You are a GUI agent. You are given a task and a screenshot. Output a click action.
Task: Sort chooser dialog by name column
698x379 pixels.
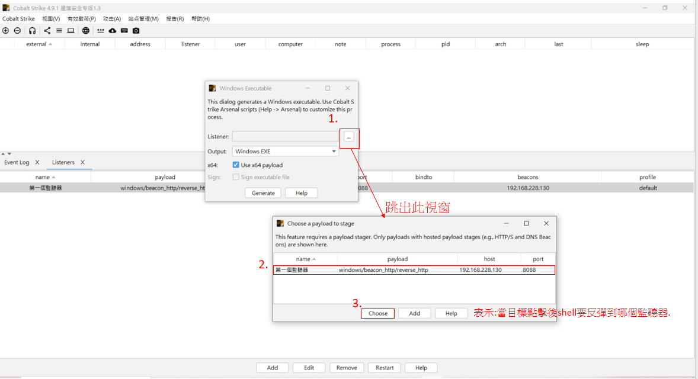click(305, 259)
